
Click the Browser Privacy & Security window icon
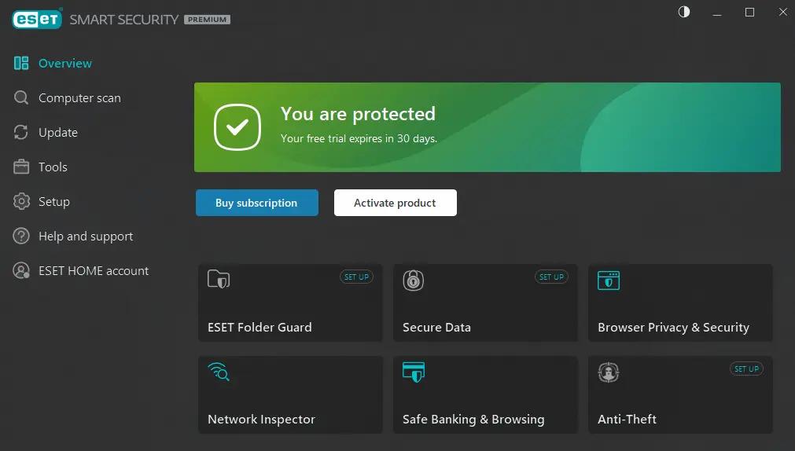609,280
